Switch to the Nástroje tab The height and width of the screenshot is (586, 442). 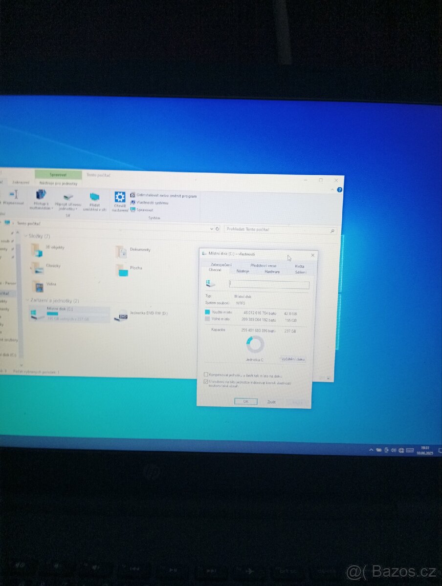[243, 271]
